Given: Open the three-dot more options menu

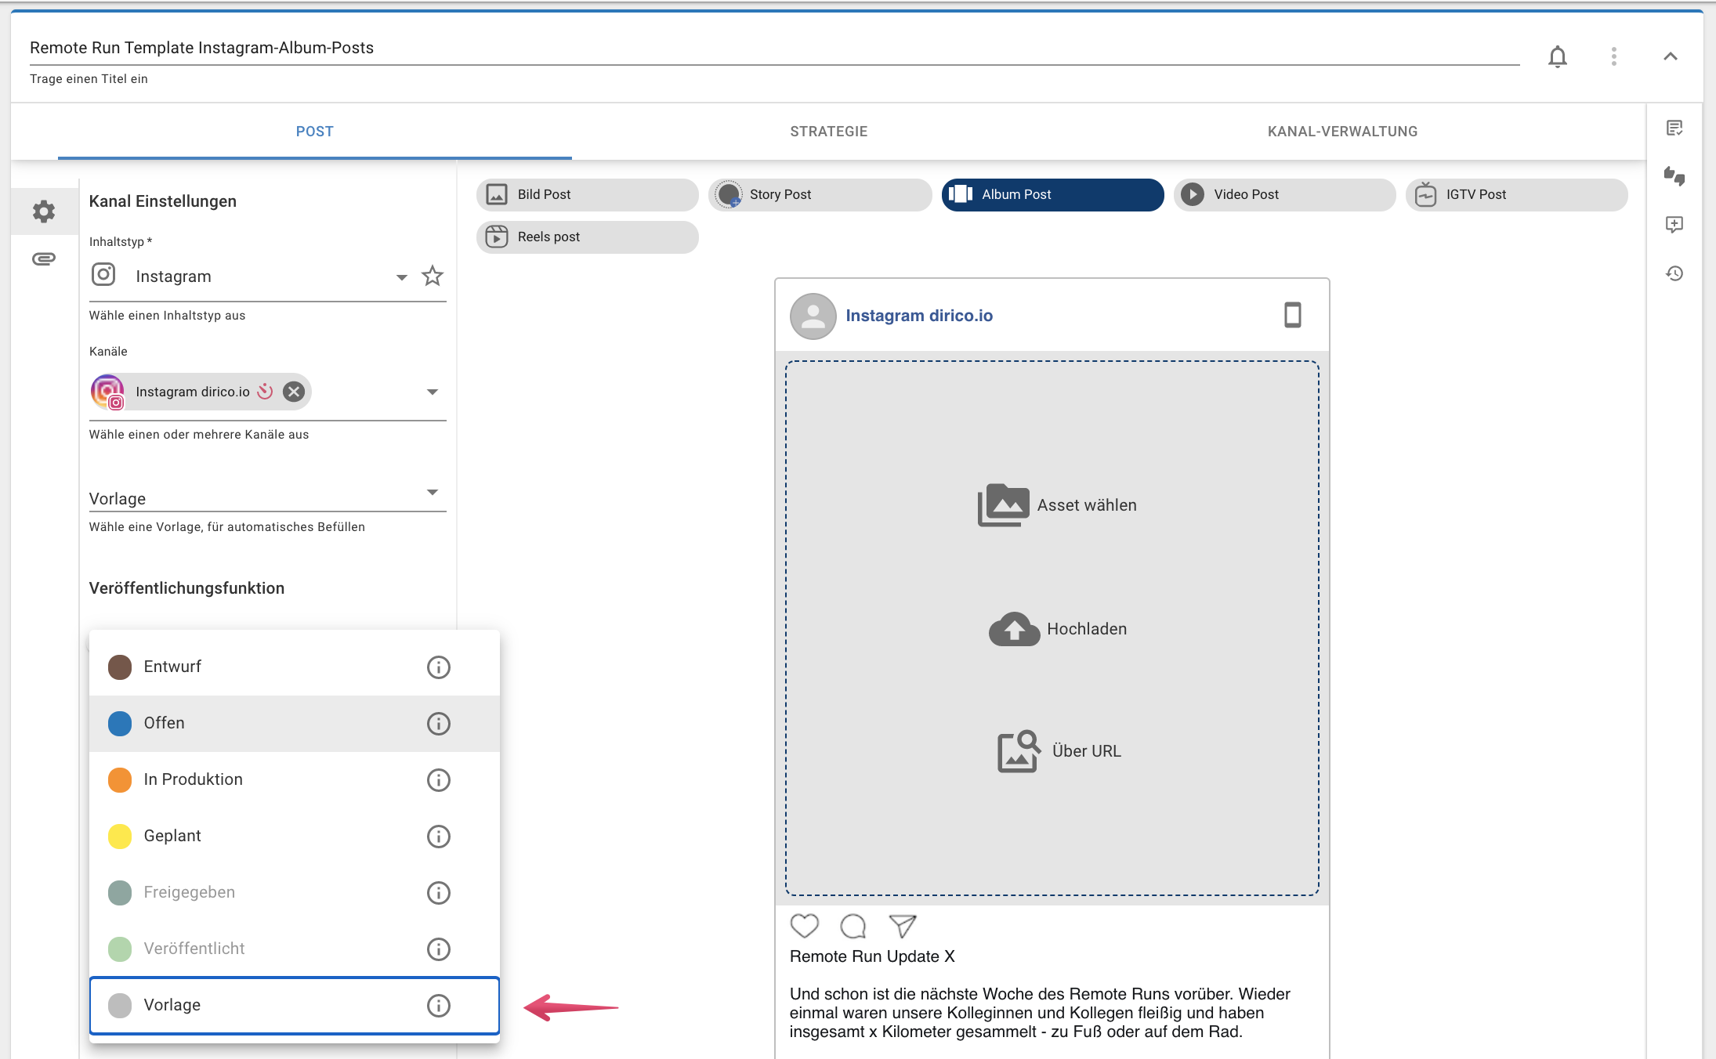Looking at the screenshot, I should coord(1614,56).
